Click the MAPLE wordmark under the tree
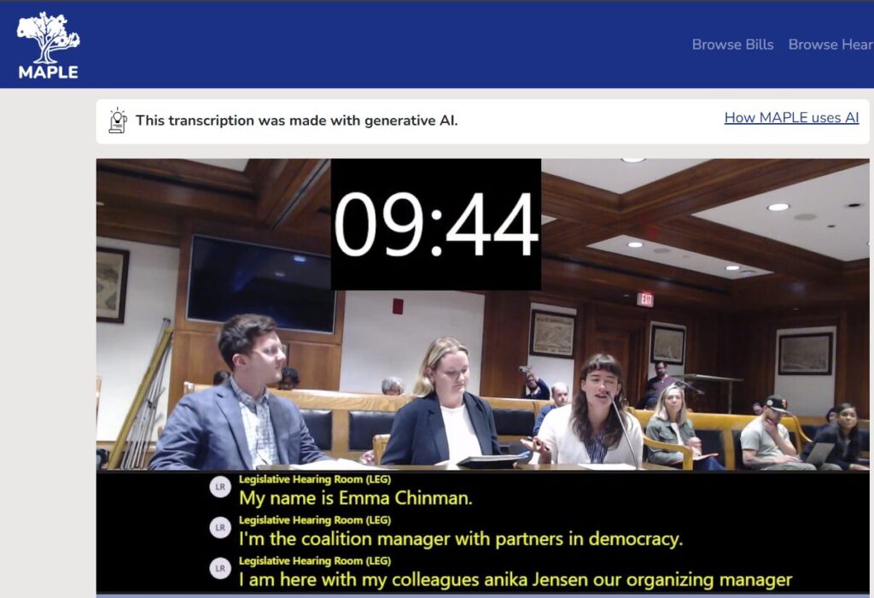 pyautogui.click(x=48, y=73)
